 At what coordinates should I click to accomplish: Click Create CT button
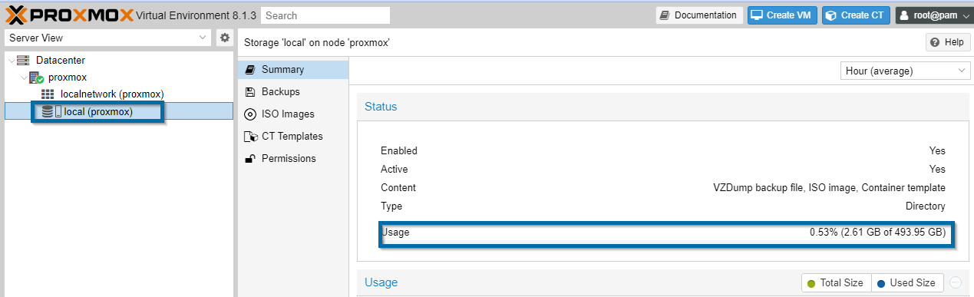point(857,15)
